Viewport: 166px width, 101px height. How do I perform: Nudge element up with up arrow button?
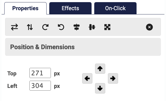100,69
